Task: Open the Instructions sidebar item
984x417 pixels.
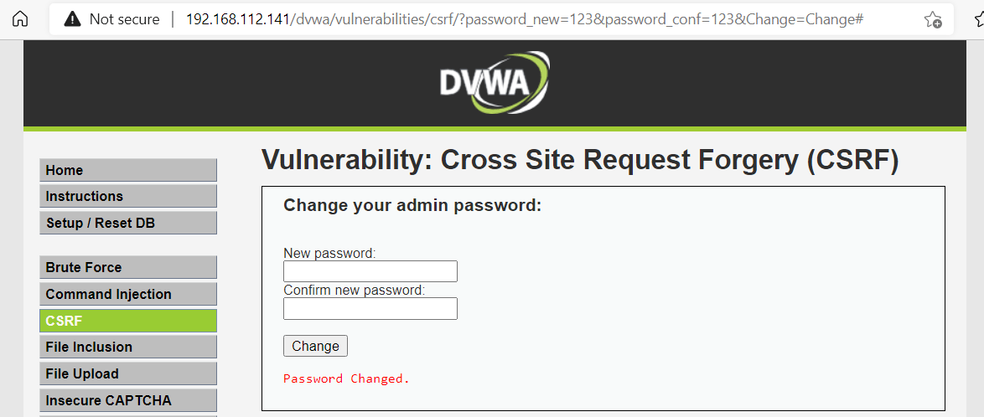Action: 128,196
